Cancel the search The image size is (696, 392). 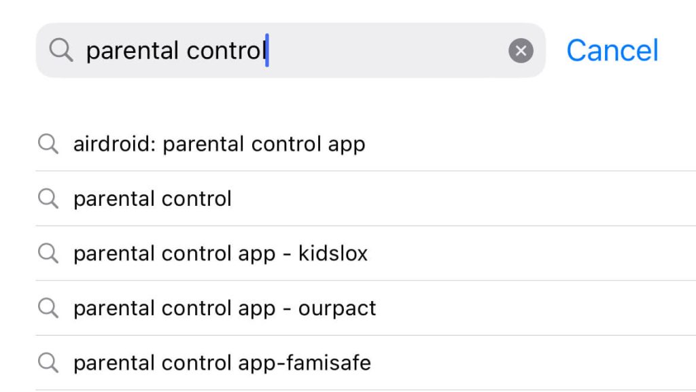click(612, 50)
